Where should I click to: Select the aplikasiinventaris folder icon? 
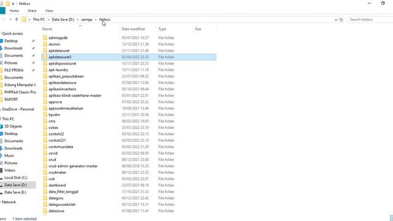tap(45, 89)
